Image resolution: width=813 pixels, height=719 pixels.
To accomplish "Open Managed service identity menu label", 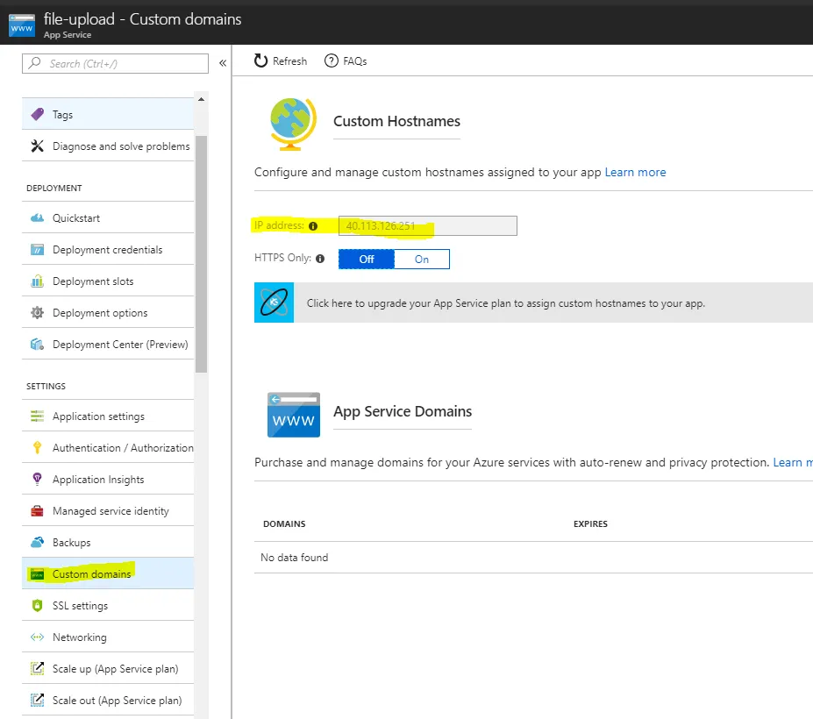I will 111,511.
